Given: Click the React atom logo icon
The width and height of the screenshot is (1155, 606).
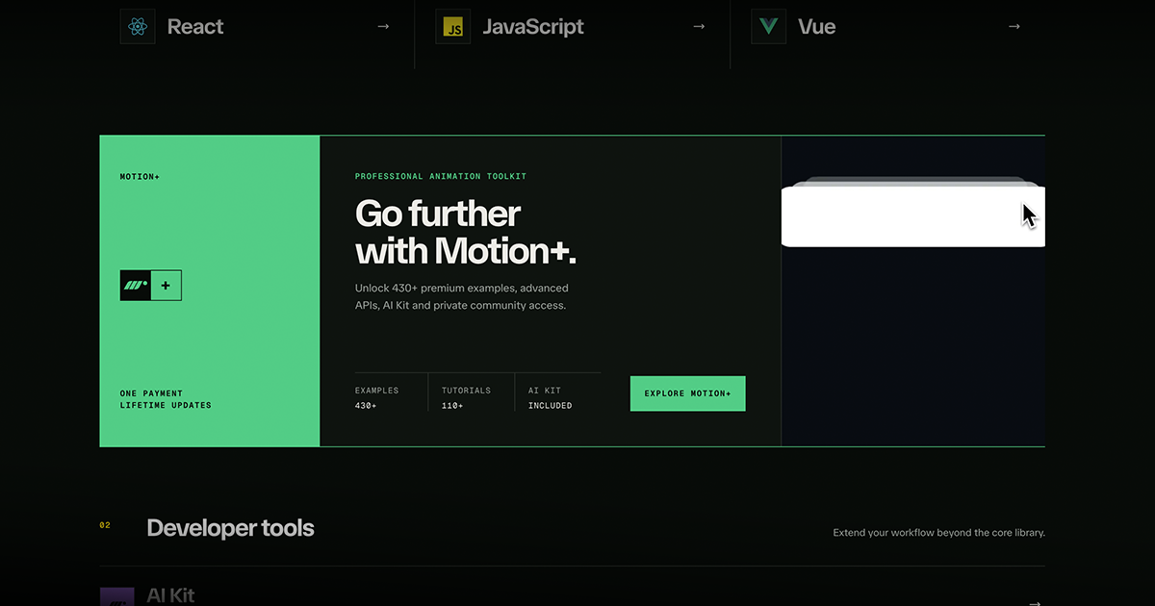Looking at the screenshot, I should 138,27.
